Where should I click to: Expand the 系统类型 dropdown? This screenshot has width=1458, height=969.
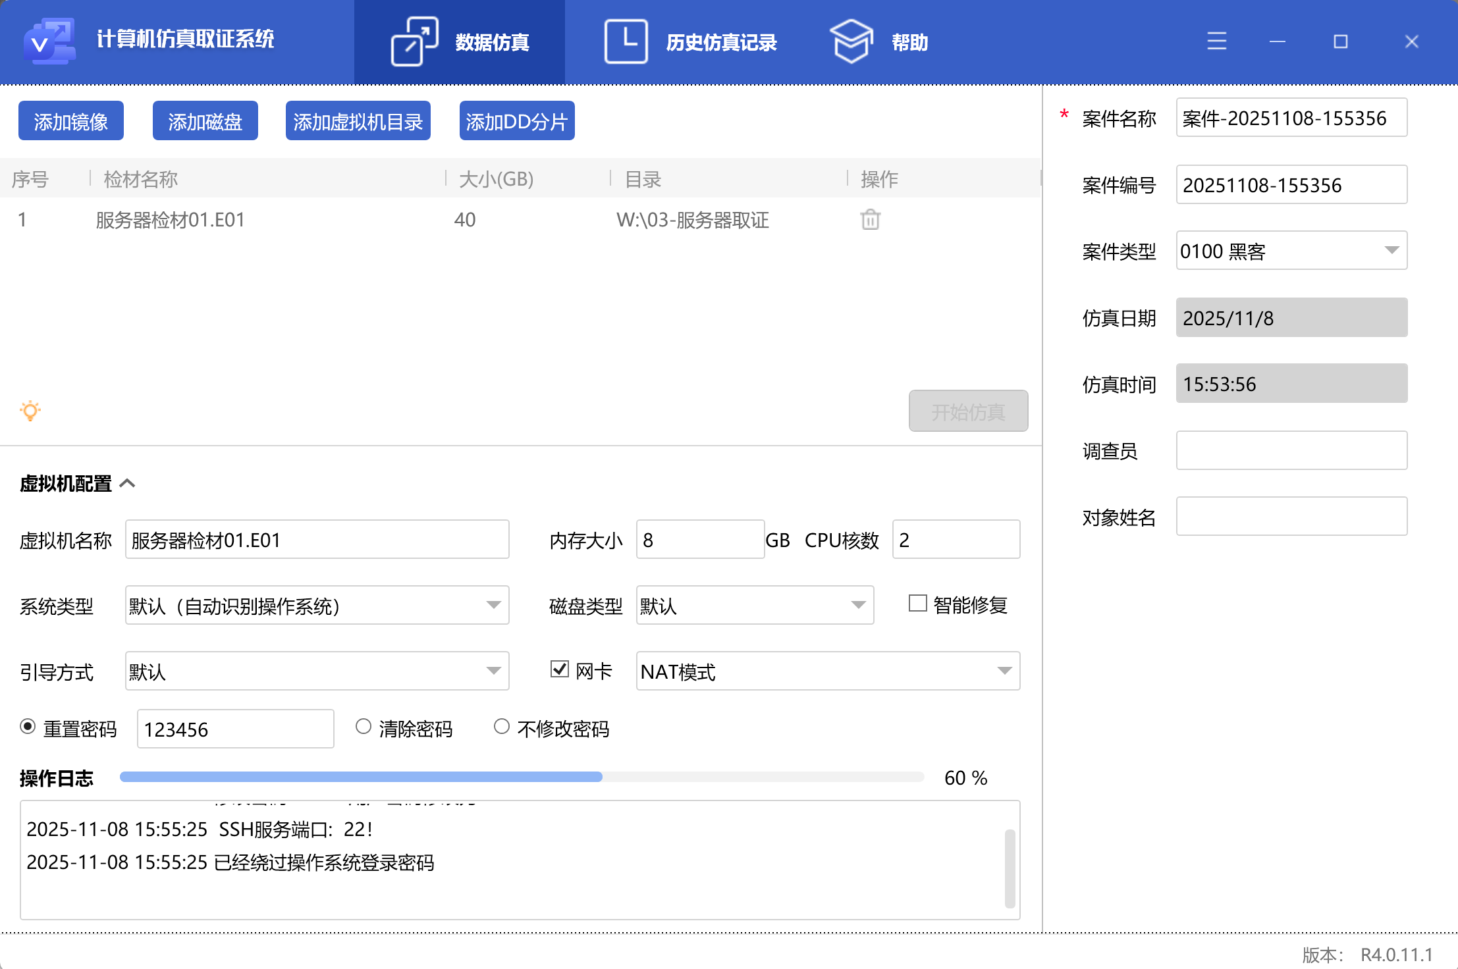493,605
